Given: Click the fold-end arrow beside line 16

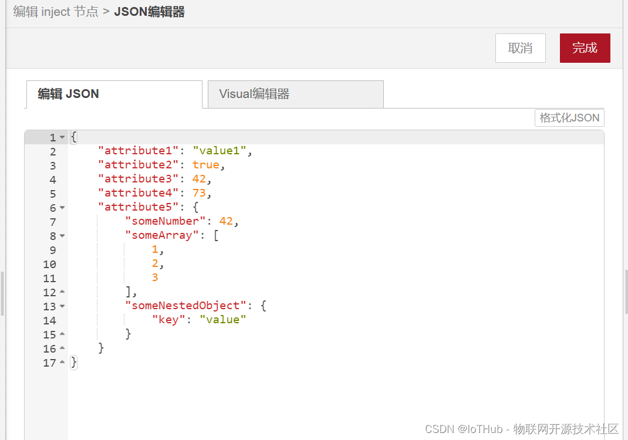Looking at the screenshot, I should [62, 348].
